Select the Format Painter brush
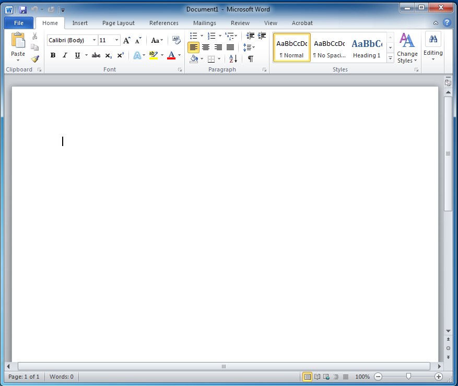458x386 pixels. coord(35,59)
